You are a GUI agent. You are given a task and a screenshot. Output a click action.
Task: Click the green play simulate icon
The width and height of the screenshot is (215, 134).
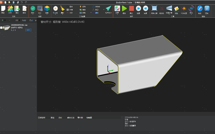click(124, 8)
